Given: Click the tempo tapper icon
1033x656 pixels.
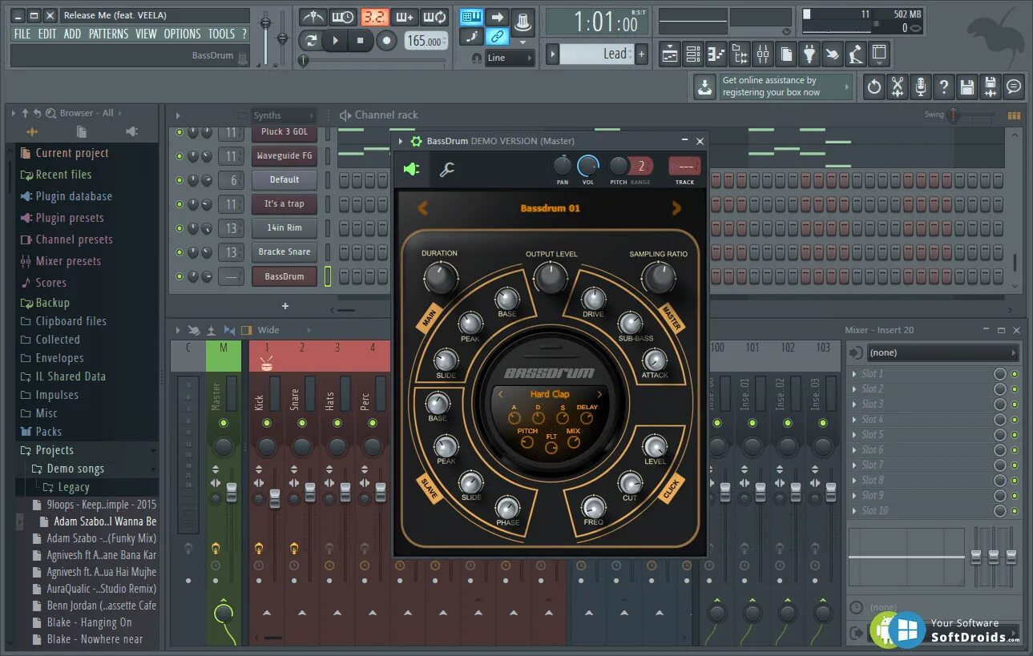Looking at the screenshot, I should [x=856, y=54].
